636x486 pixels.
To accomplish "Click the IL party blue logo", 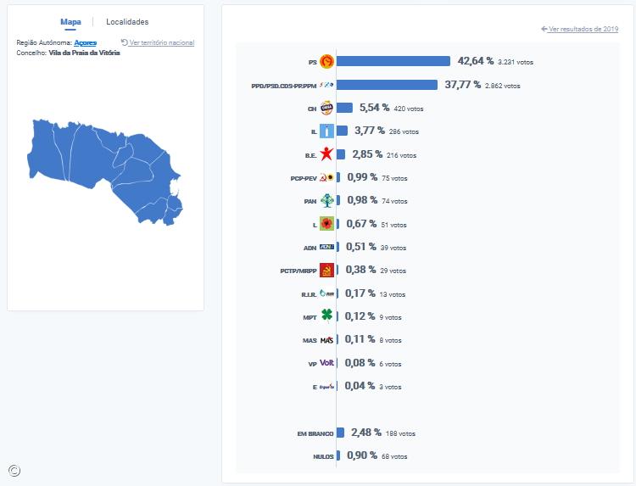I will pyautogui.click(x=326, y=131).
